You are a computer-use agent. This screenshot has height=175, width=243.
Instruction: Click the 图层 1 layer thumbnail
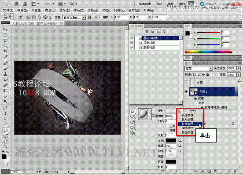[x=194, y=91]
